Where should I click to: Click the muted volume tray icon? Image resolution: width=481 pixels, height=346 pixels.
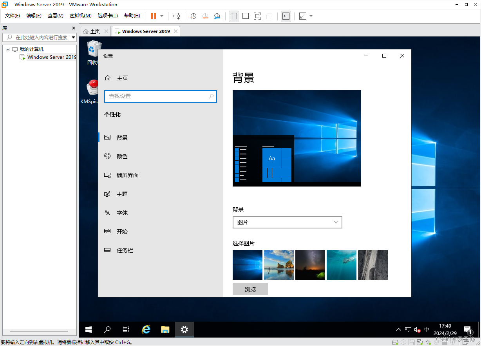coord(418,330)
